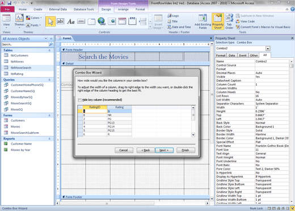Screen dimensions: 295x211
Task: Click Finish in Combo Box Wizard
Action: coord(186,150)
